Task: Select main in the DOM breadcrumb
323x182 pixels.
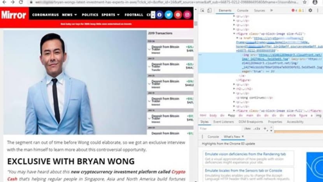Action: pyautogui.click(x=250, y=115)
